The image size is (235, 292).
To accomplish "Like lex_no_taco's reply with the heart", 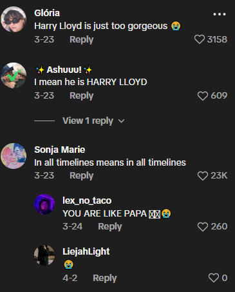I will tap(203, 226).
